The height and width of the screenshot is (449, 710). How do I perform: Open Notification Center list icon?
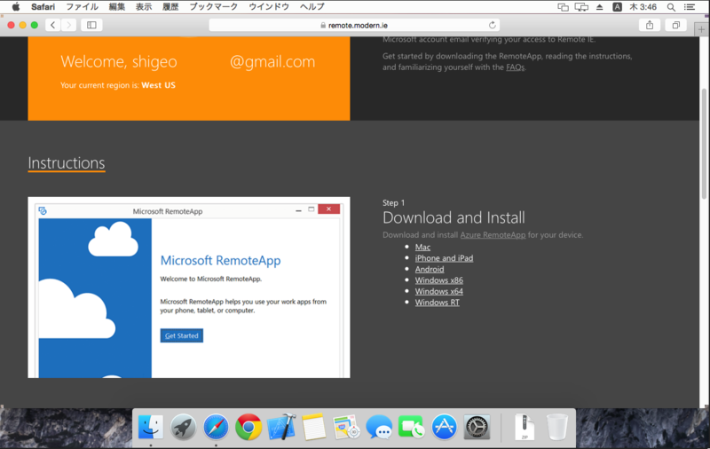click(690, 7)
